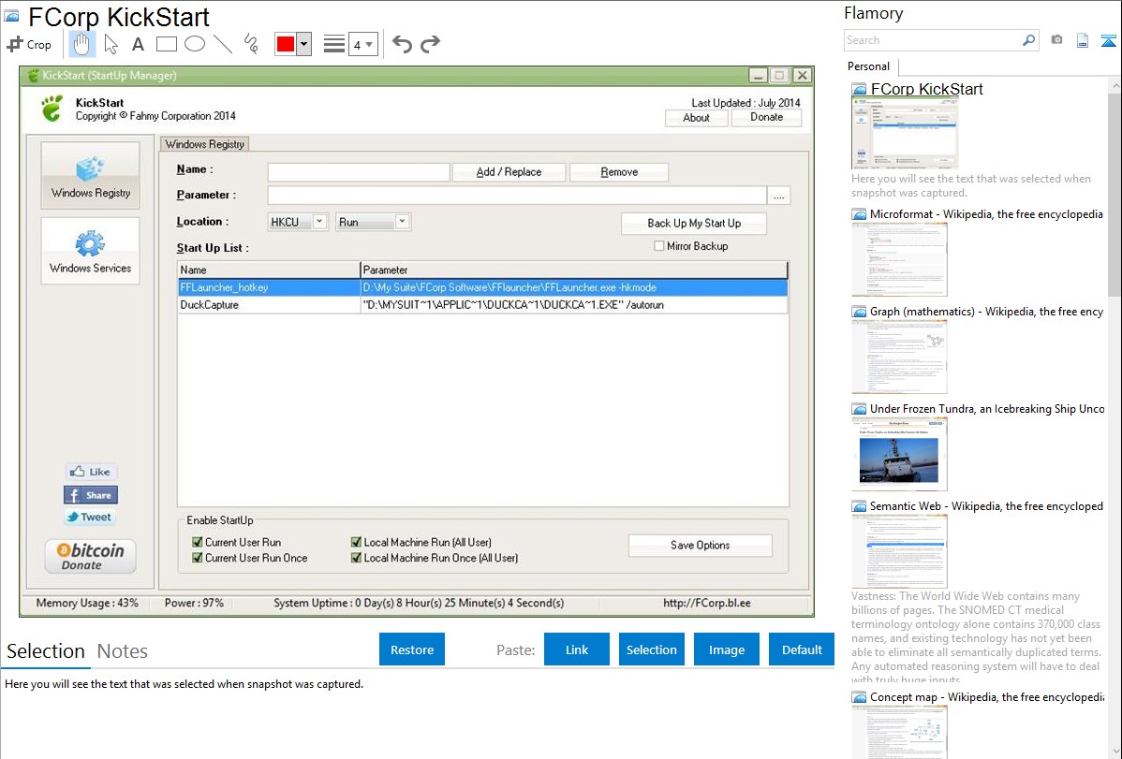The height and width of the screenshot is (759, 1122).
Task: Open the color picker dropdown arrow
Action: (303, 44)
